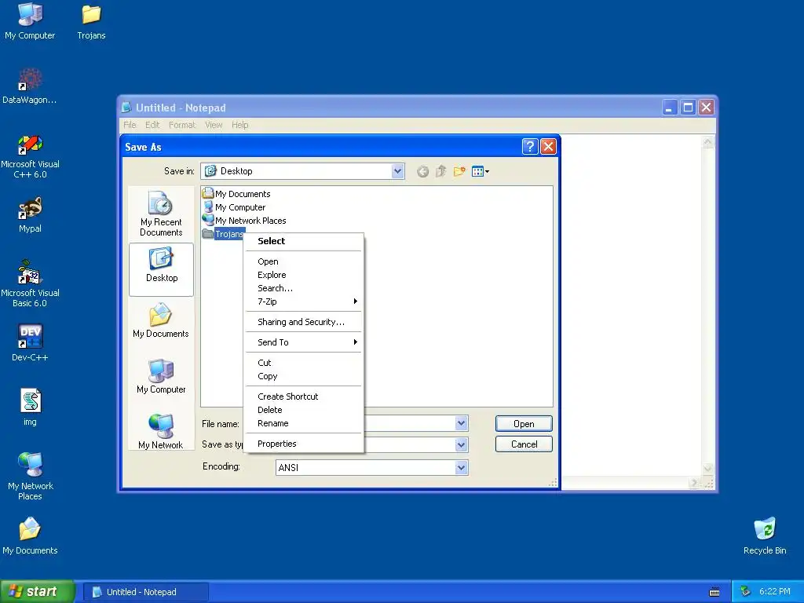Viewport: 804px width, 603px height.
Task: Launch Mypal browser desktop shortcut
Action: tap(30, 214)
